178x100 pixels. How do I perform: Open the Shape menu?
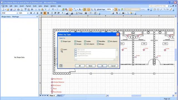pyautogui.click(x=46, y=6)
